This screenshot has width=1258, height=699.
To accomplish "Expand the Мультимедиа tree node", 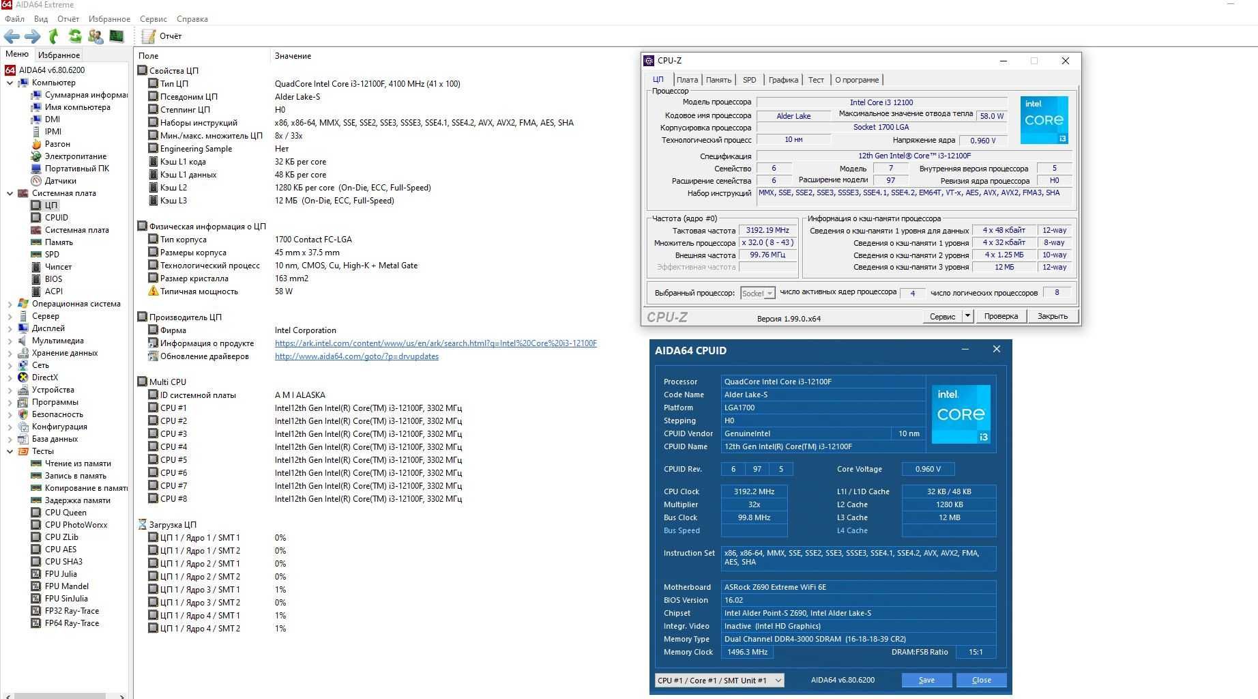I will tap(10, 341).
